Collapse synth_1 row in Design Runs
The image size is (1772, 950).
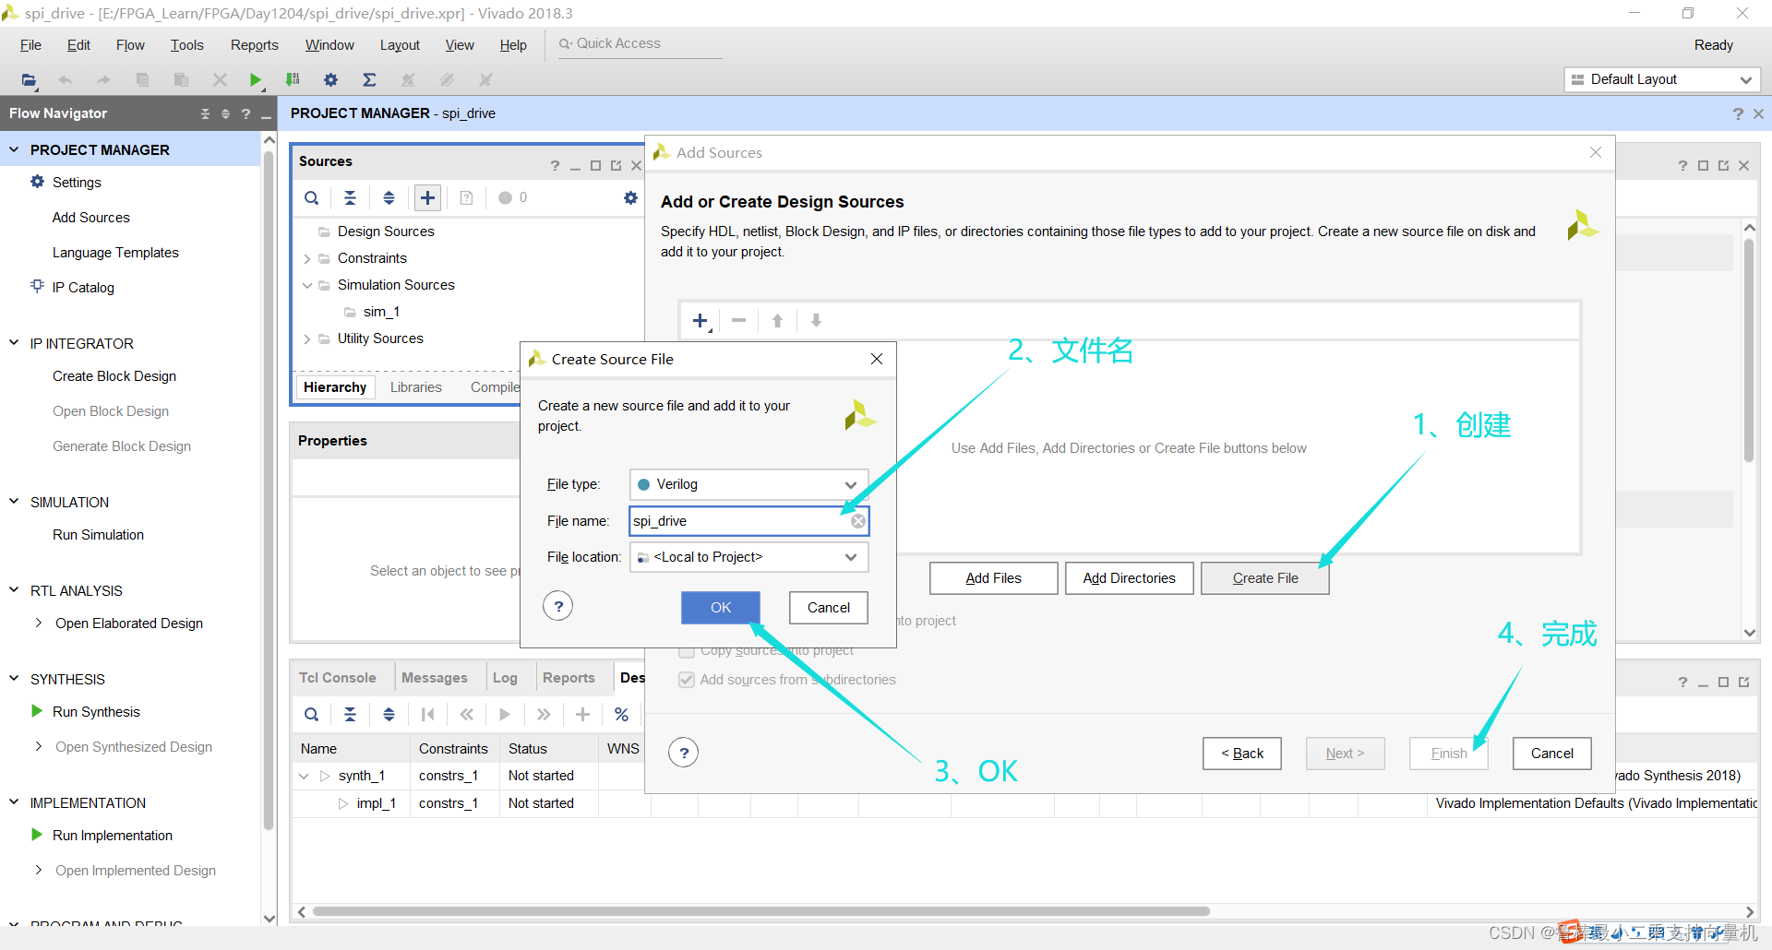(x=304, y=777)
